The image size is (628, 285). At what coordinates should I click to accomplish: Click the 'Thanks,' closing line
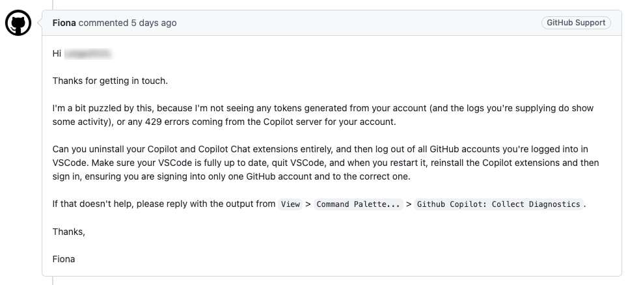click(68, 232)
